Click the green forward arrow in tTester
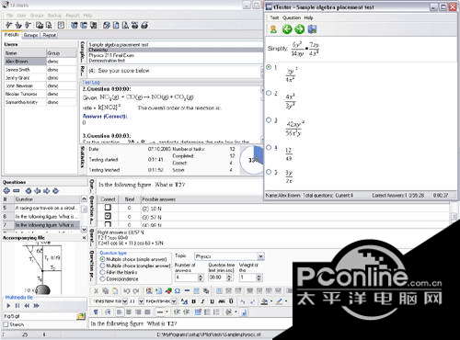This screenshot has height=340, width=460. [x=299, y=29]
